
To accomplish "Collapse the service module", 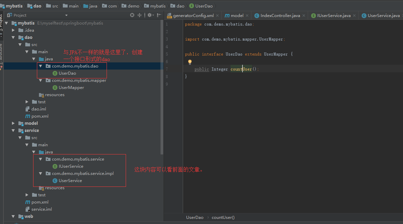I will pyautogui.click(x=13, y=131).
